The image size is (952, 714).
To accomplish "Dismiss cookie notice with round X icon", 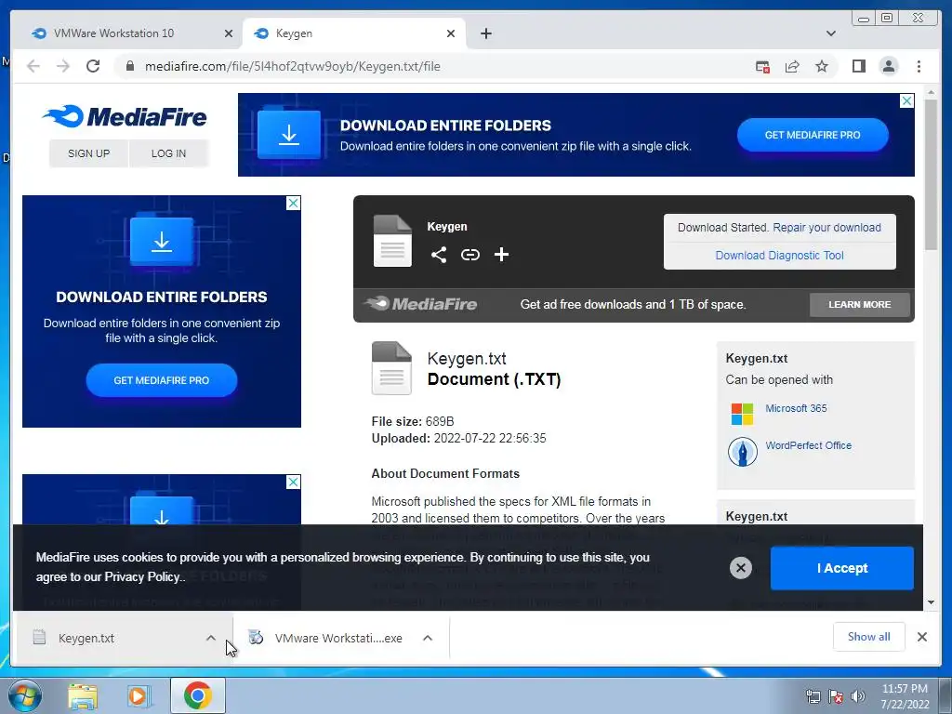I will pyautogui.click(x=741, y=568).
